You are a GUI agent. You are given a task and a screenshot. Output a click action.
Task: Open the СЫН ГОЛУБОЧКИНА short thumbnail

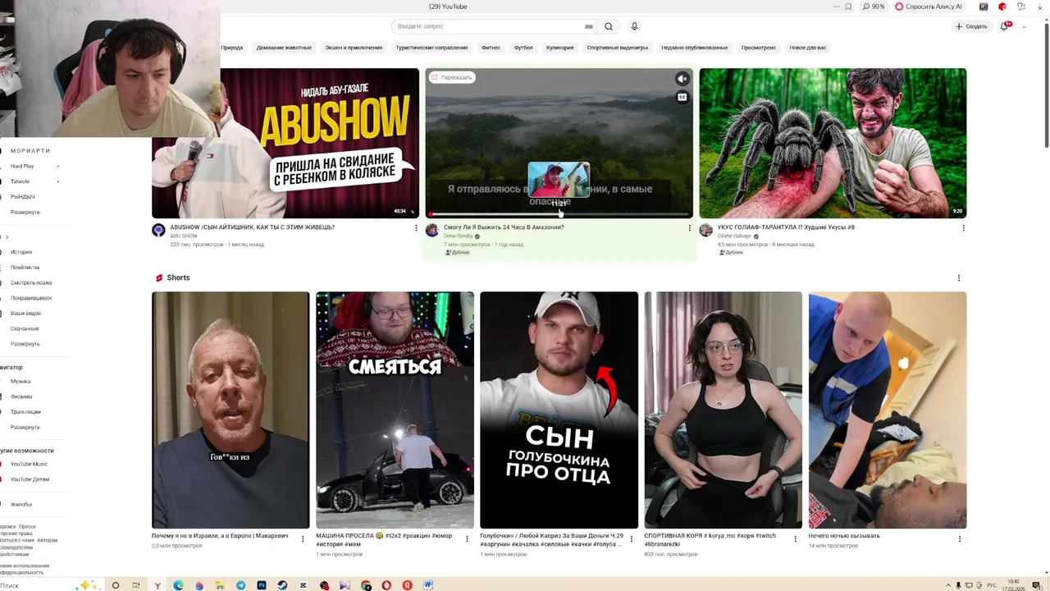point(559,410)
